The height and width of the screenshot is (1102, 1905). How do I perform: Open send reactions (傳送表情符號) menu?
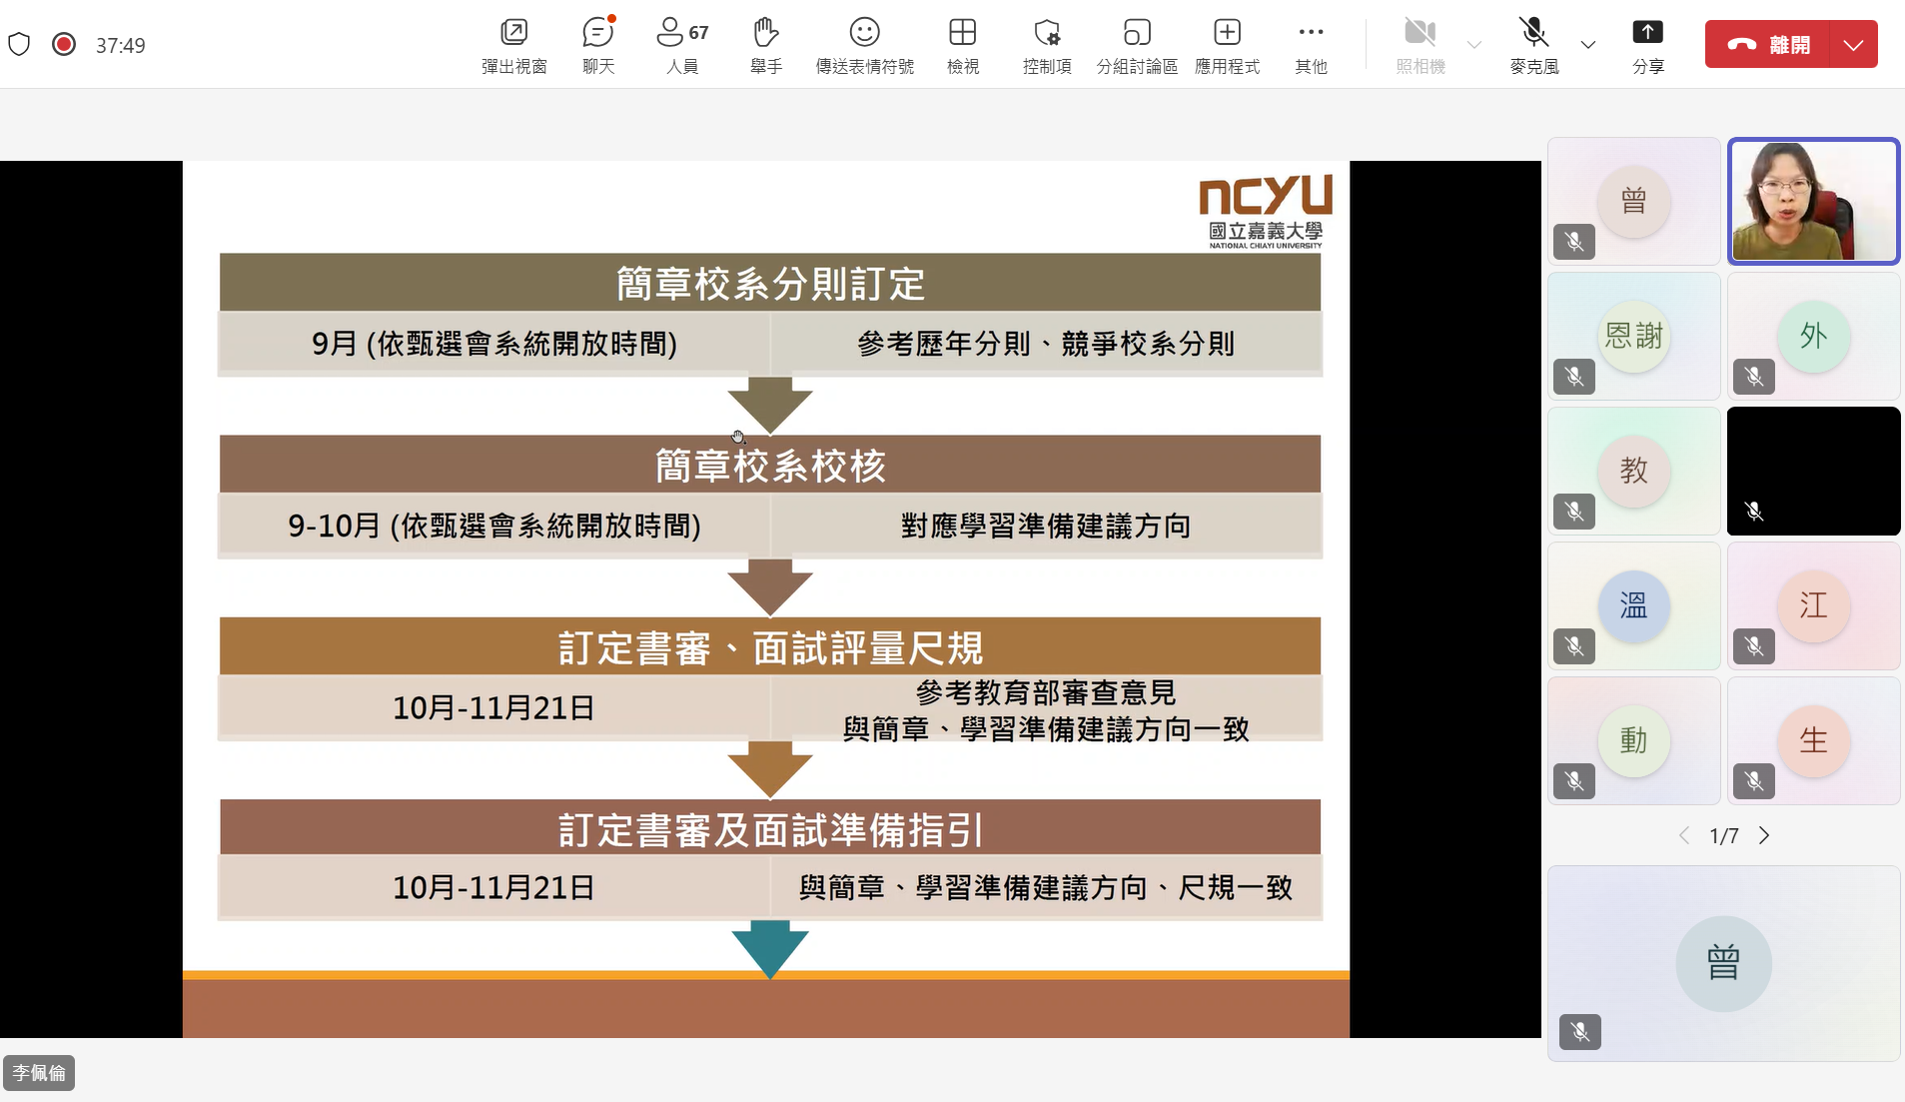point(864,44)
